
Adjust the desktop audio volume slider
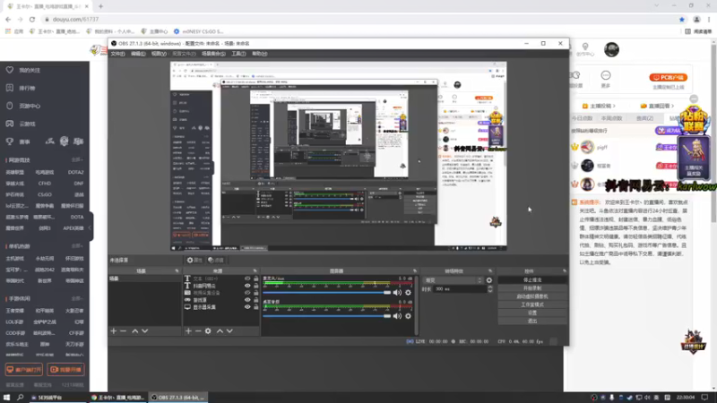tap(327, 316)
